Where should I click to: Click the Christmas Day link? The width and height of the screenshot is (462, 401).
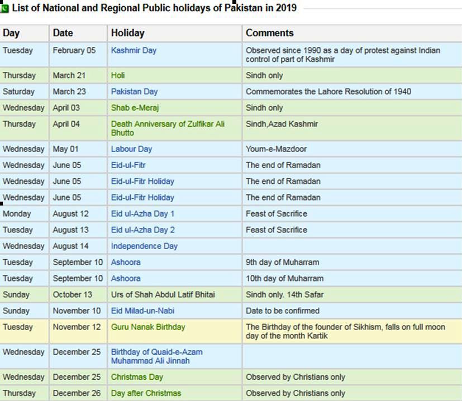pos(137,377)
